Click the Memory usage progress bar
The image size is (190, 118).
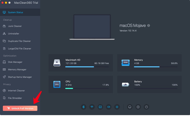coord(156,67)
